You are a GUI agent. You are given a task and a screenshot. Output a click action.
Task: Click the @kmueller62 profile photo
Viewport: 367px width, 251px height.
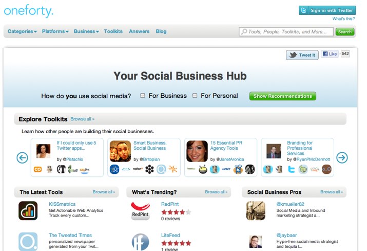[x=256, y=211]
